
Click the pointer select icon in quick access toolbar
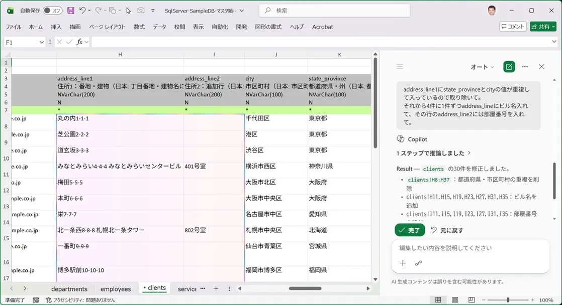(x=128, y=11)
